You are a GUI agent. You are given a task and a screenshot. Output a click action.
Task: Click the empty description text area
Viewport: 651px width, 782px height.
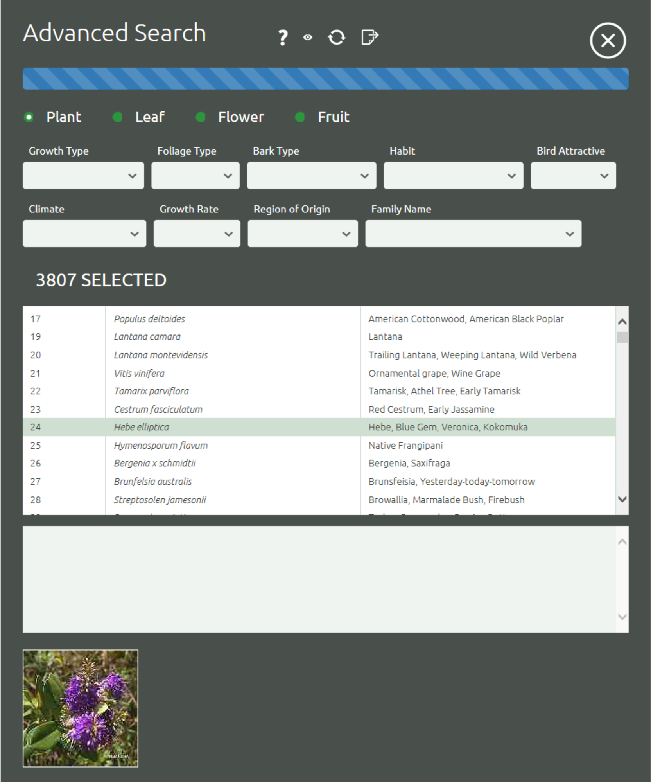coord(319,579)
